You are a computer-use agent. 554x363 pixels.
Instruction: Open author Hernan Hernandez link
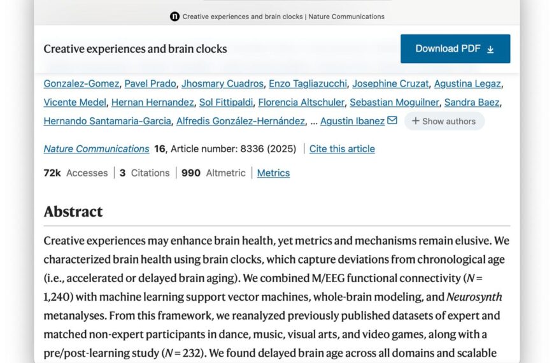152,102
